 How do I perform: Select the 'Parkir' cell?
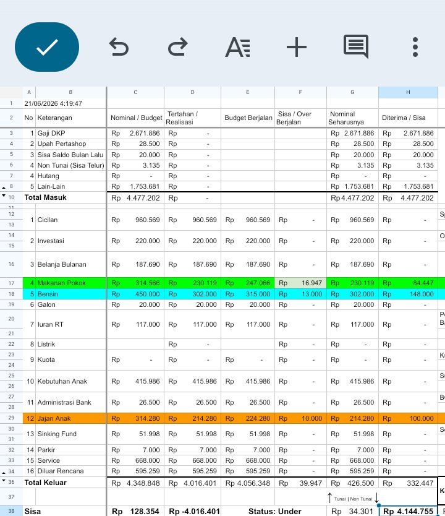coord(70,450)
